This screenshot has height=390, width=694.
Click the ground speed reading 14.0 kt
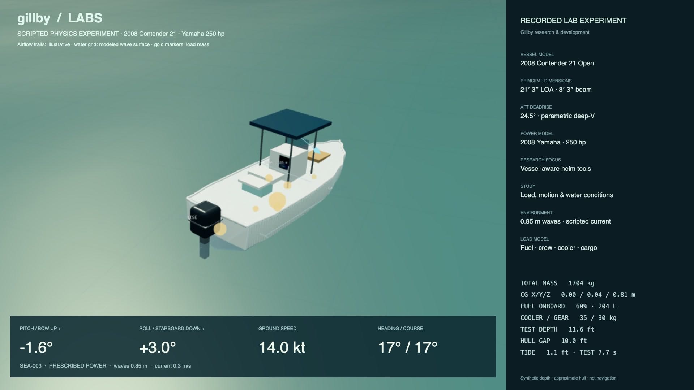[x=282, y=347]
